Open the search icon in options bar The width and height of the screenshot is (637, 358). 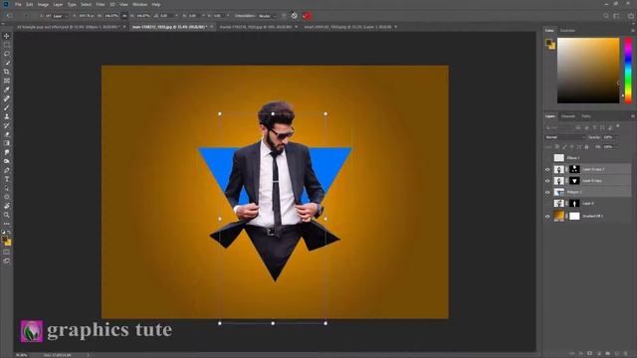coord(606,16)
